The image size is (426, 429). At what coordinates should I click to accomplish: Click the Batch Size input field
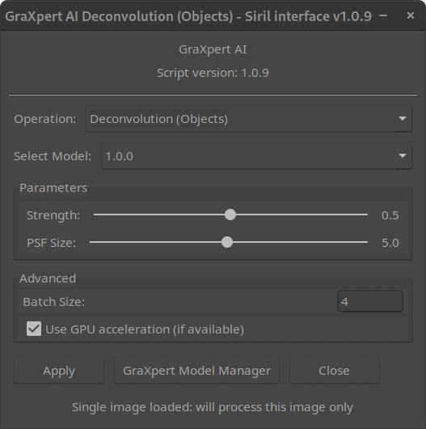pyautogui.click(x=370, y=301)
